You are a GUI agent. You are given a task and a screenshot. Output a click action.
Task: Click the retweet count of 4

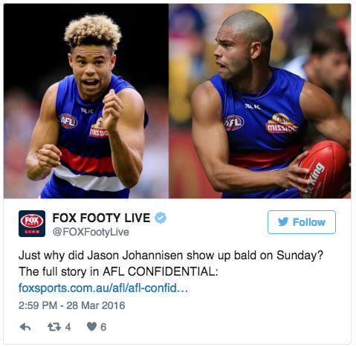(68, 327)
